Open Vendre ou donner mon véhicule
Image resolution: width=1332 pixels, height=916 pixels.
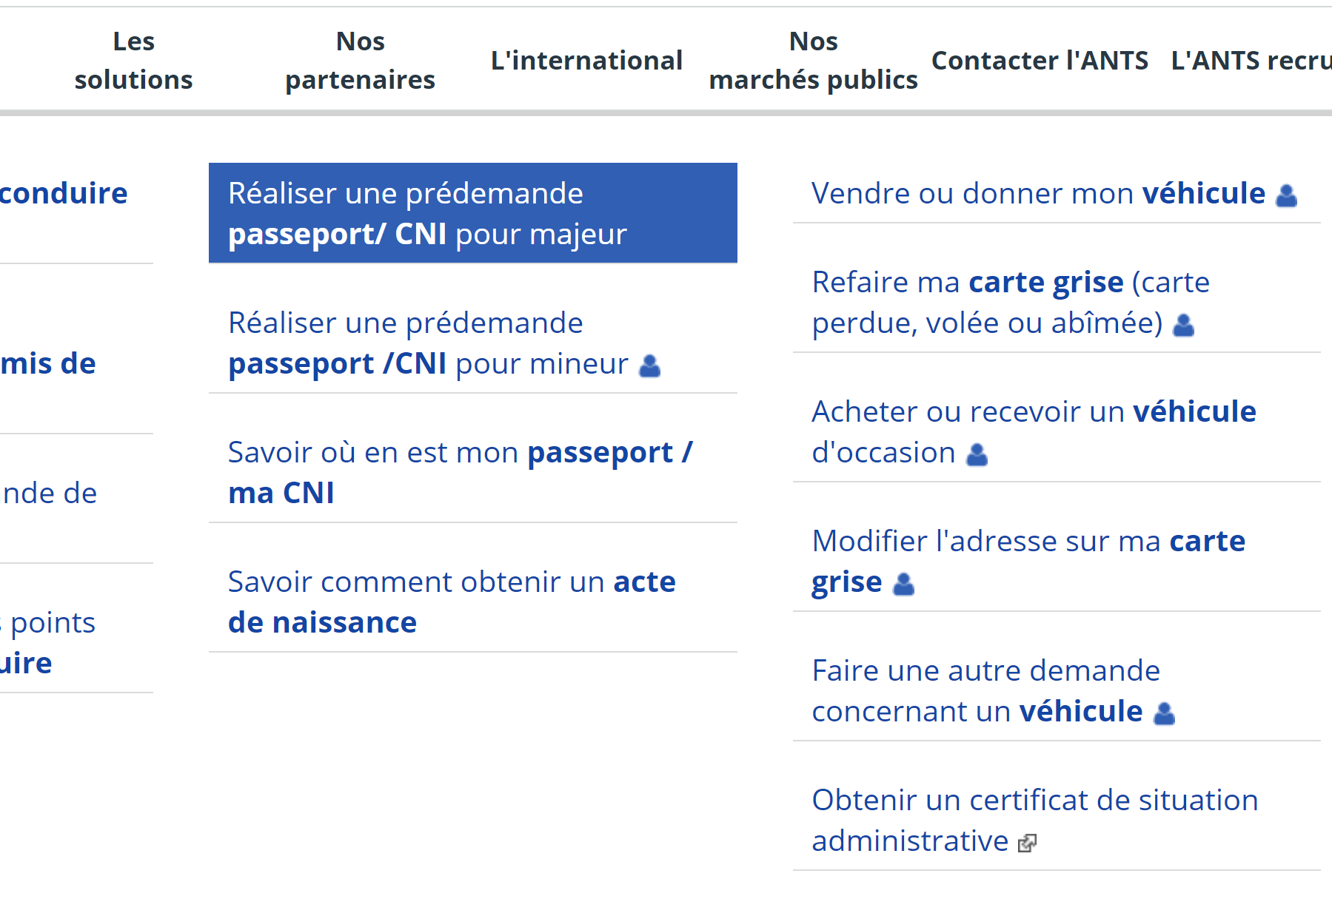pos(1038,194)
